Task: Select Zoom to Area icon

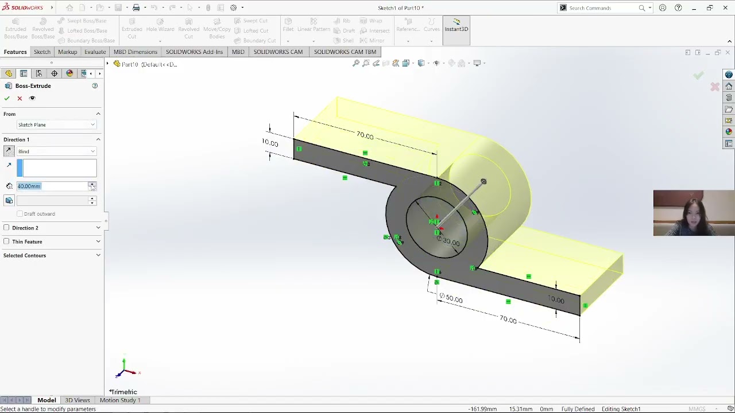Action: 366,63
